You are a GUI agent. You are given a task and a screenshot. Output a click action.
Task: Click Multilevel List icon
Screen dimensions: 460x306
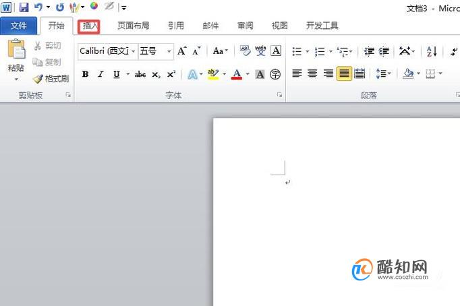343,52
